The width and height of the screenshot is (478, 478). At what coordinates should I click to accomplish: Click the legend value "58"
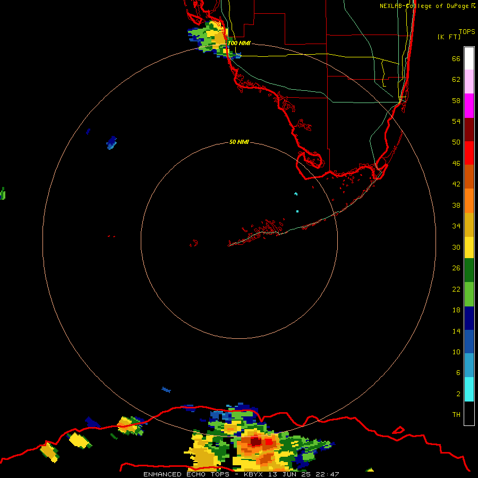tap(456, 100)
